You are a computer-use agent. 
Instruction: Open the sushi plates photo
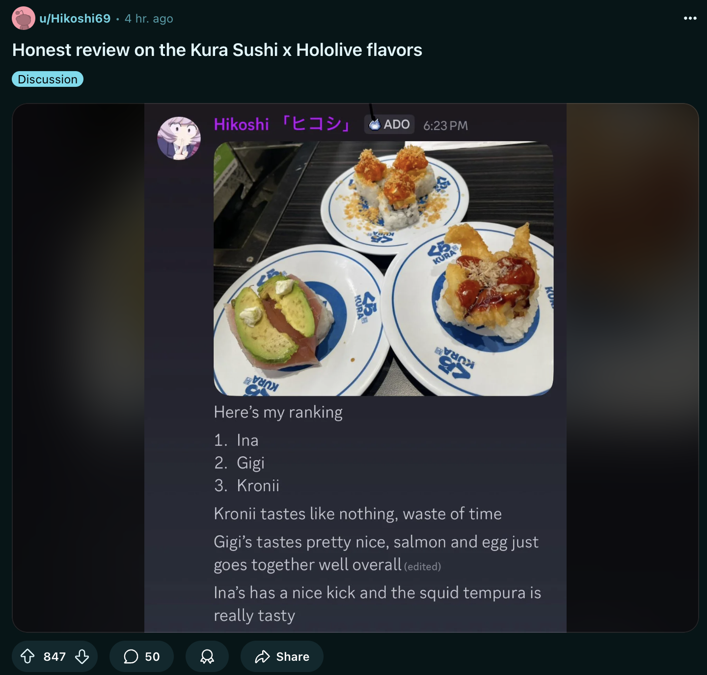coord(383,269)
